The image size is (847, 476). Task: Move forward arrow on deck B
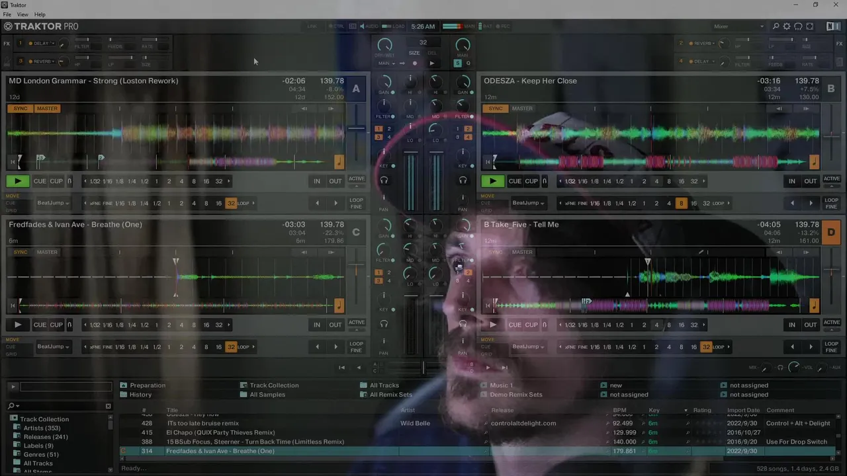(x=811, y=203)
